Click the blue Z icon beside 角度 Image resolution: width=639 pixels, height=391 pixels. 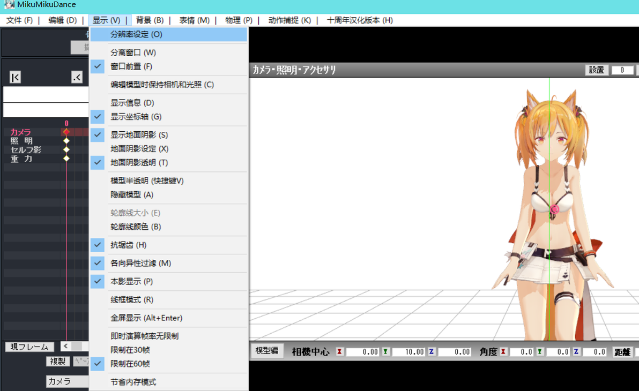(576, 351)
